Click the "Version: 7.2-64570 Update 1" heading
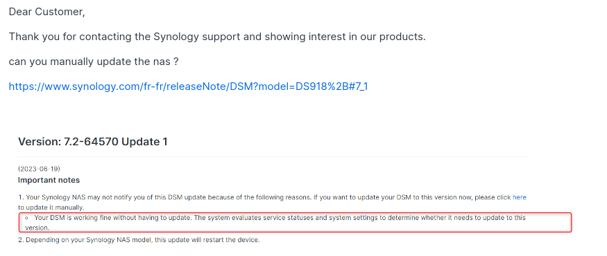 coord(93,142)
